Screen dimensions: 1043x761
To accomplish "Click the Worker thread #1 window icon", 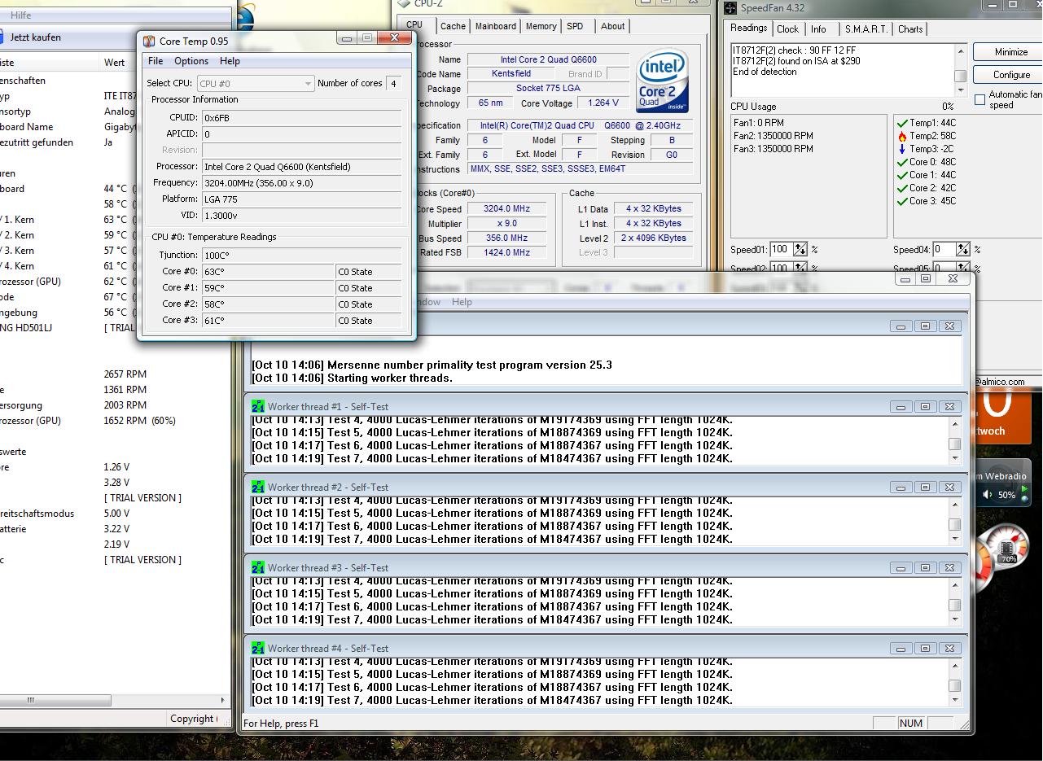I will tap(258, 406).
